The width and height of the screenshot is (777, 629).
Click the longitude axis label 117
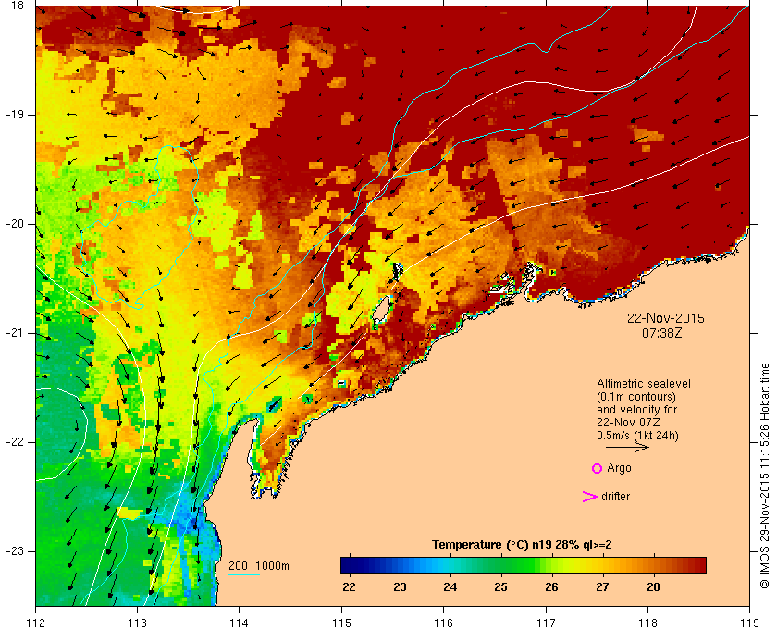pos(546,622)
